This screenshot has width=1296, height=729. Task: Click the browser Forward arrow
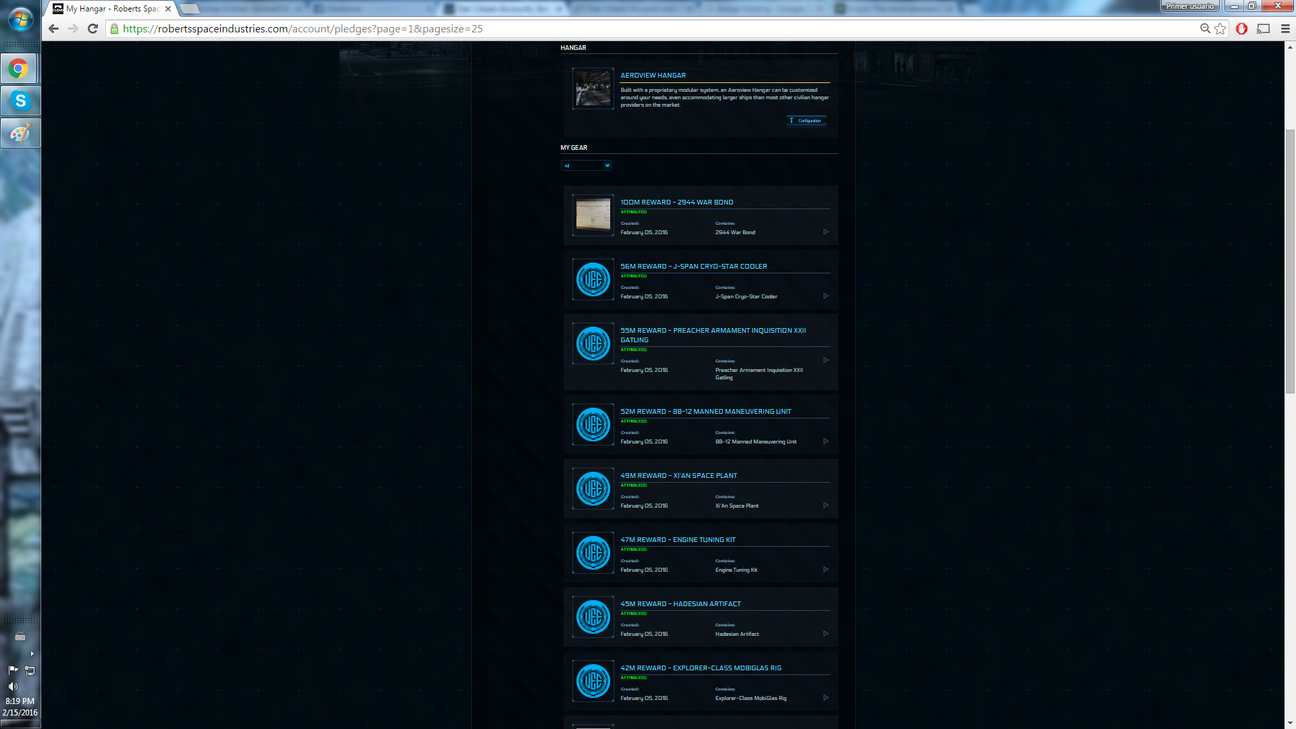[74, 29]
